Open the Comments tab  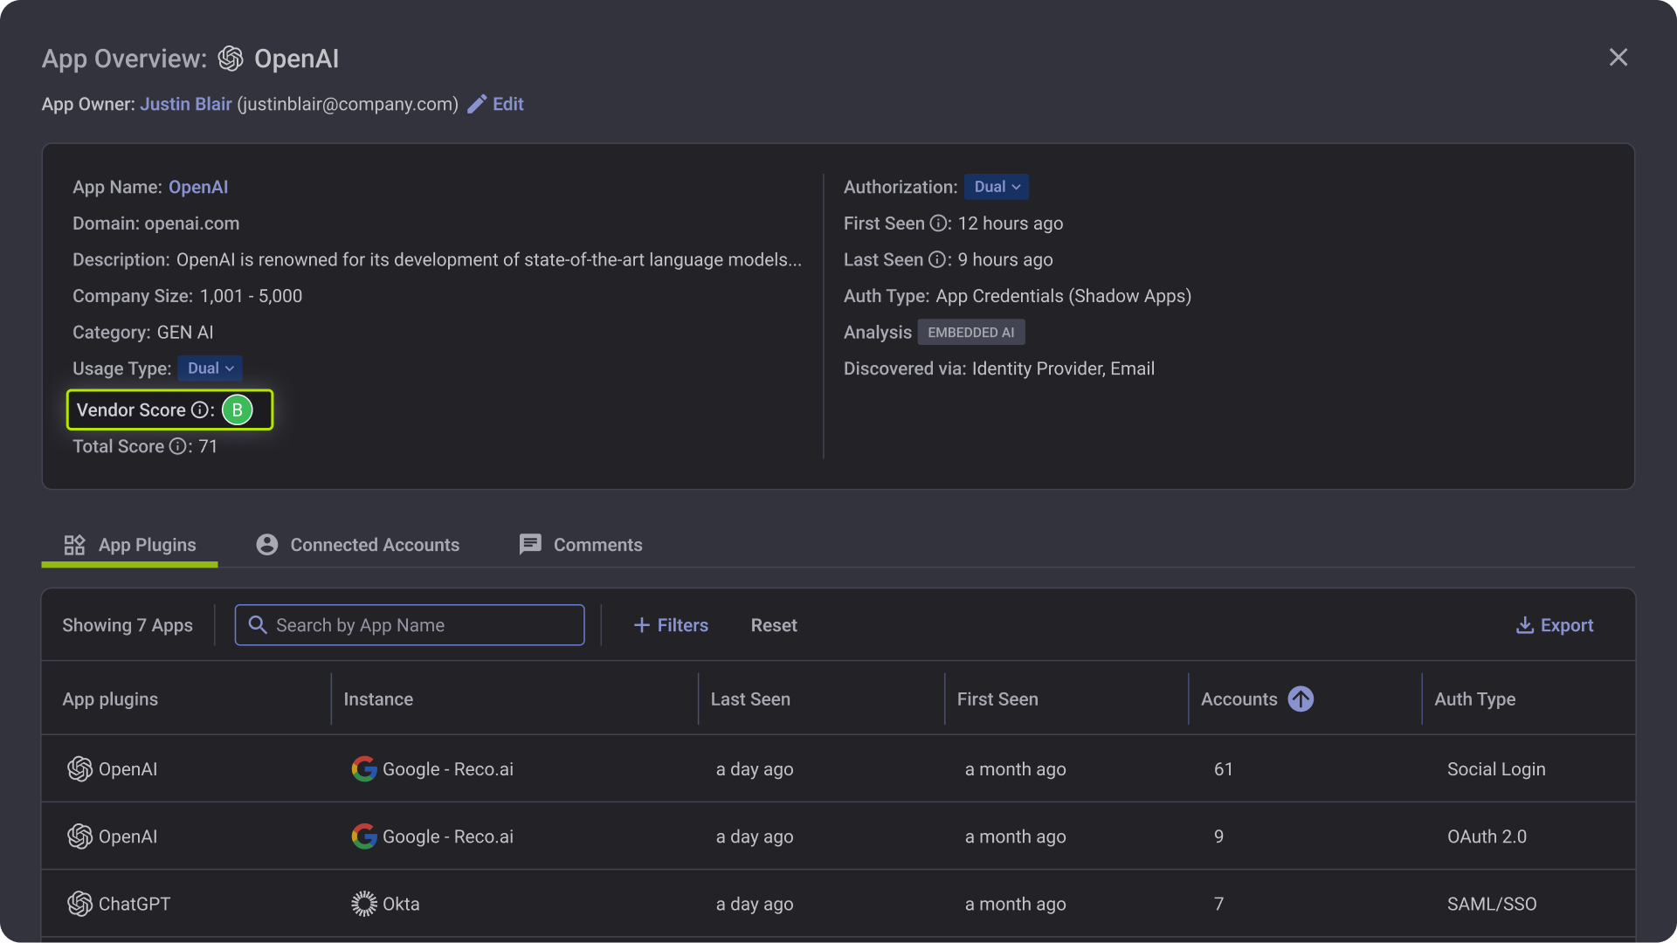581,545
